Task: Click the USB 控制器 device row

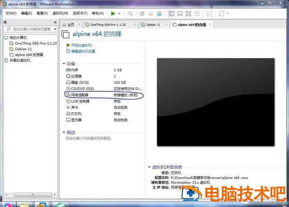Action: click(104, 101)
